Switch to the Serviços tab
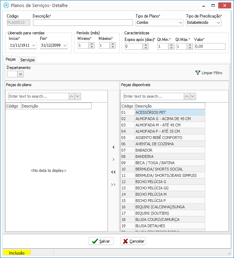This screenshot has height=258, width=234. pos(27,60)
